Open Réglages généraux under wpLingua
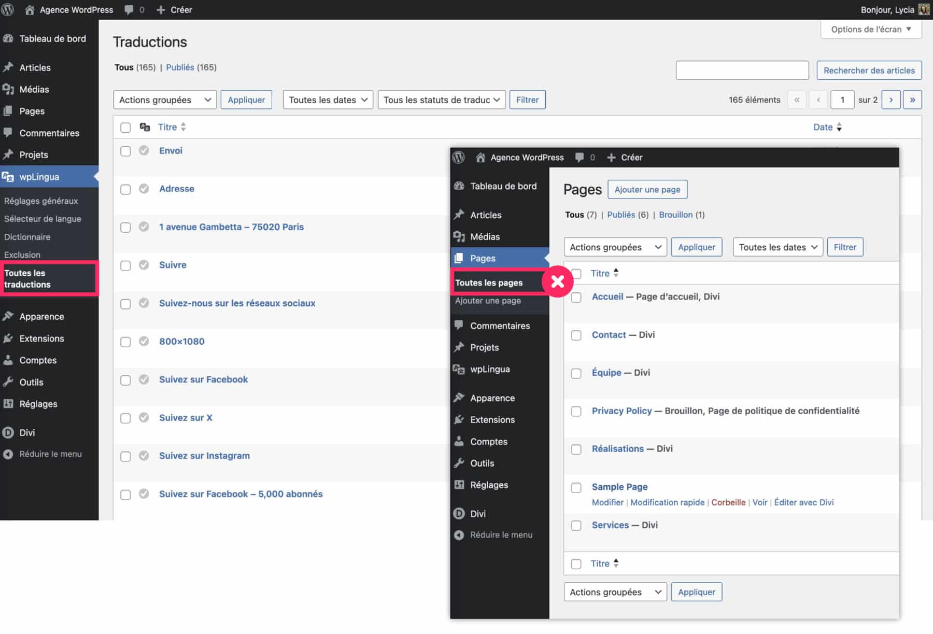This screenshot has height=634, width=933. click(x=41, y=201)
